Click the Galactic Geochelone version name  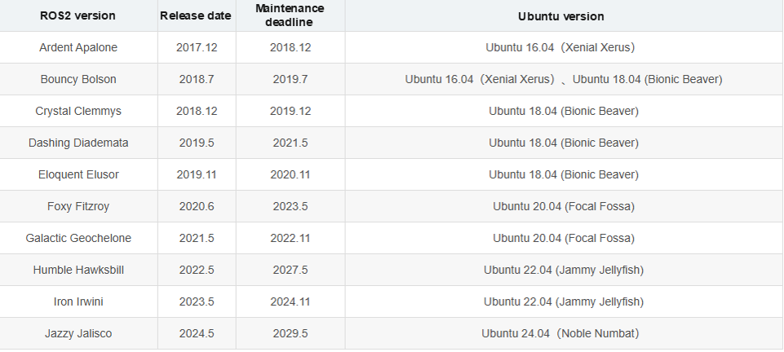(x=78, y=239)
